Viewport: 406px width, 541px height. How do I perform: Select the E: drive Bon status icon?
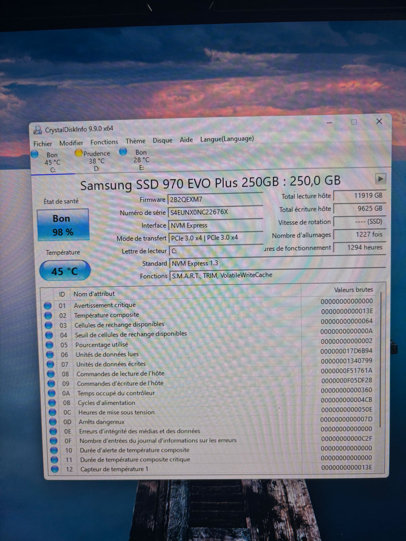click(x=123, y=151)
